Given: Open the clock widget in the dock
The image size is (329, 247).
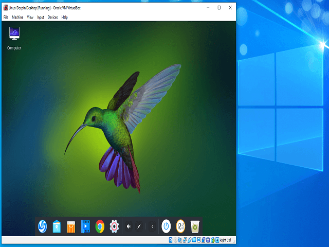Looking at the screenshot, I should click(180, 226).
